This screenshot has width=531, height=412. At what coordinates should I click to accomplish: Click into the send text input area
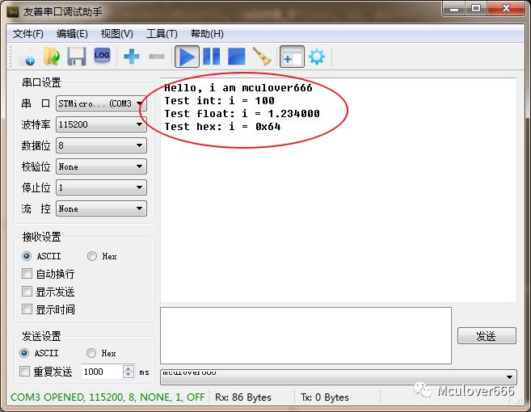coord(306,335)
